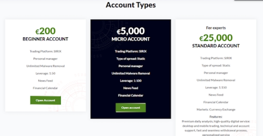Select the €200 Beginner Account price

click(x=45, y=31)
